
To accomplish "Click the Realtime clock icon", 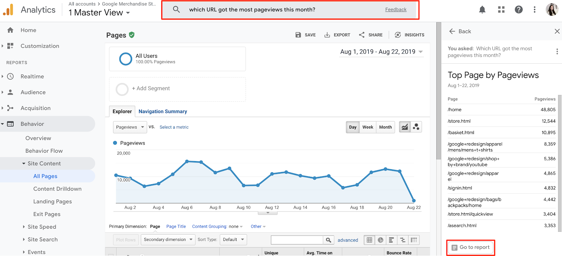I will tap(11, 76).
